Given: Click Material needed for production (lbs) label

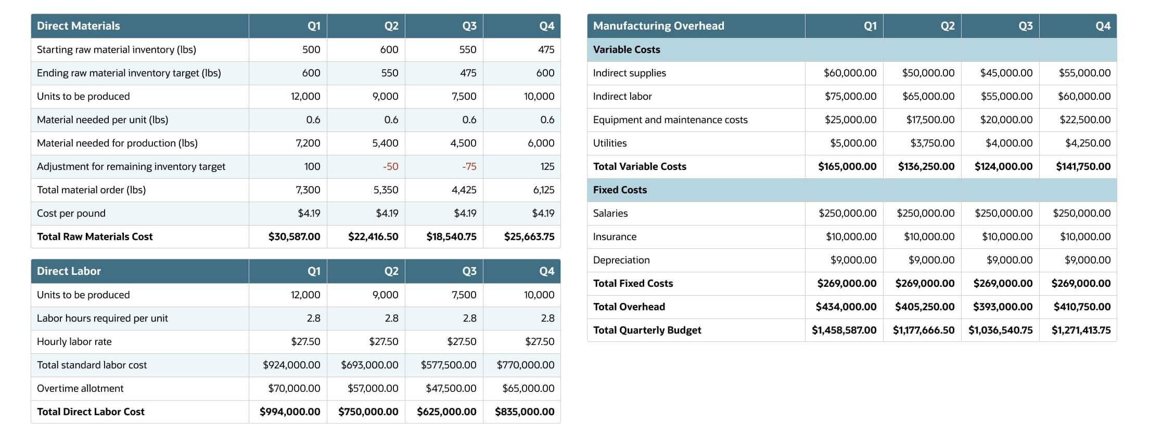Looking at the screenshot, I should click(117, 143).
